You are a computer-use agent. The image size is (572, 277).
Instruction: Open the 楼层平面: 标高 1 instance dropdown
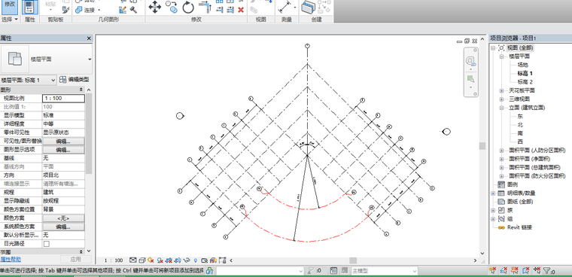[x=29, y=80]
